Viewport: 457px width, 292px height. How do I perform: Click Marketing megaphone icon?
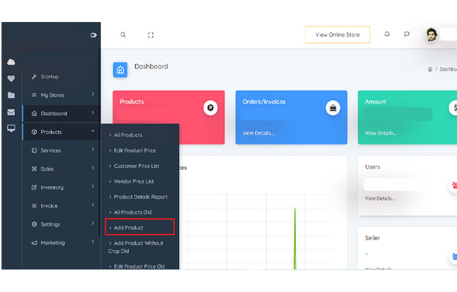coord(34,243)
